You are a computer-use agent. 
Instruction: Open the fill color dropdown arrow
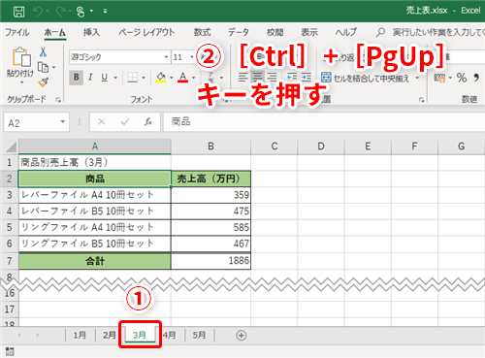coord(172,78)
